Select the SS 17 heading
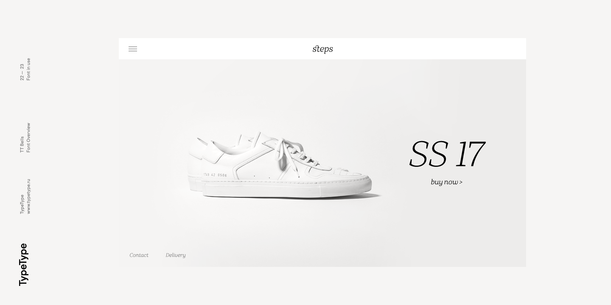This screenshot has height=305, width=611. [446, 155]
